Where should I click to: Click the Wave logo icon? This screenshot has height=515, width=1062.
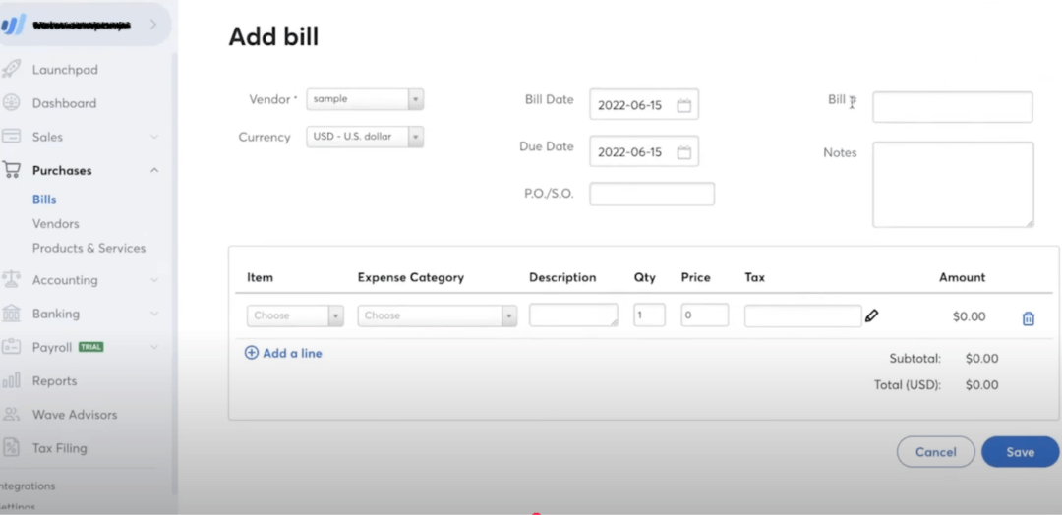pyautogui.click(x=13, y=25)
